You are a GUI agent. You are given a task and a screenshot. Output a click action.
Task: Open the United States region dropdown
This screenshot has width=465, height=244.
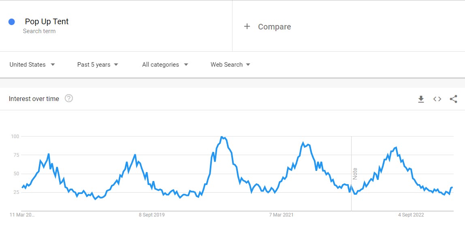point(32,65)
